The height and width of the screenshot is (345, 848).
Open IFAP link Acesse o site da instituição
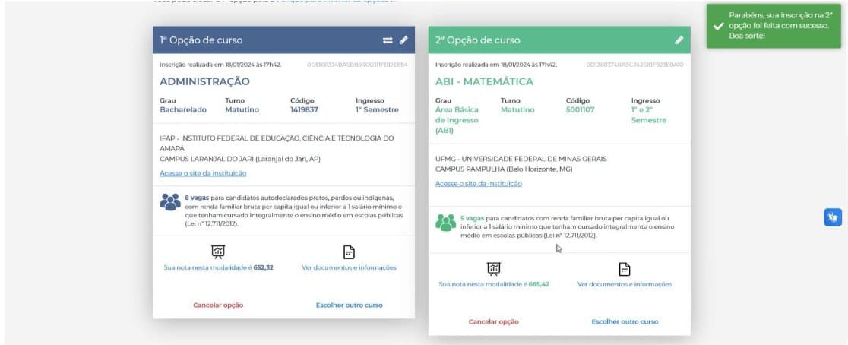click(203, 173)
